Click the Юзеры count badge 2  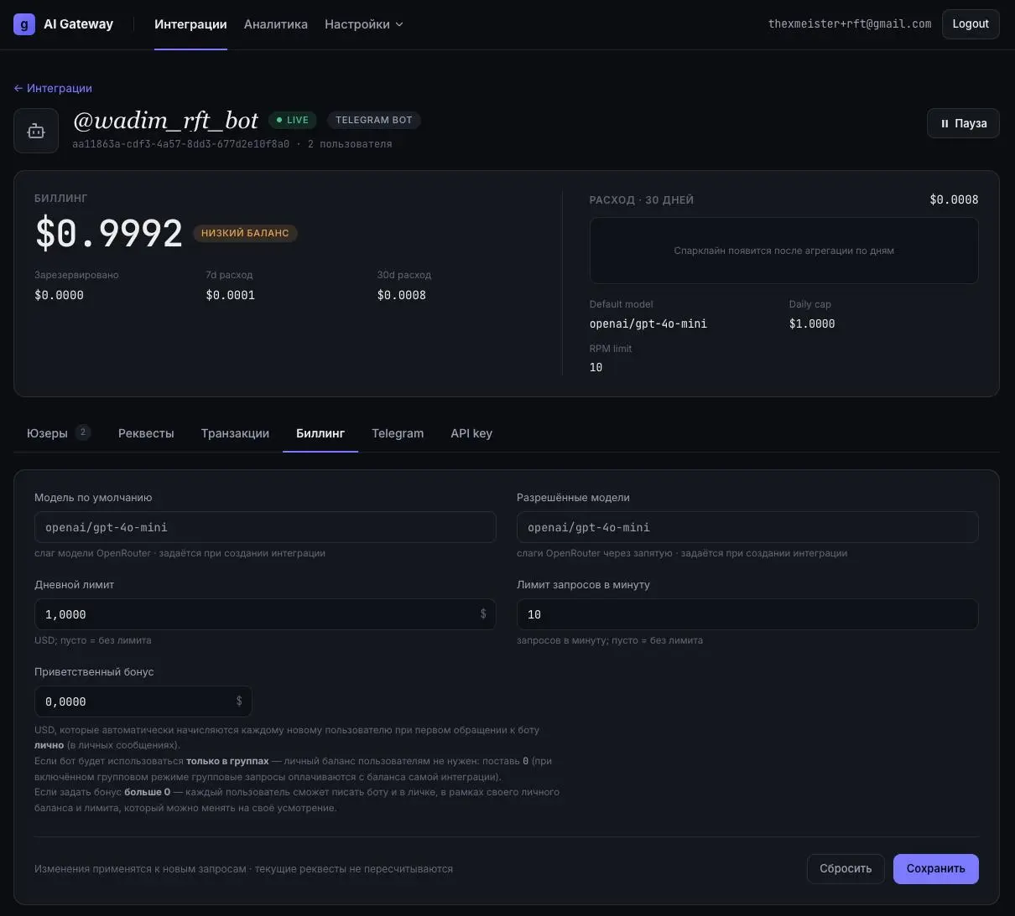point(82,432)
